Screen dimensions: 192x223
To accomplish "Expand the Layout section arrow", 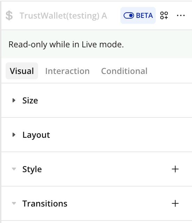I will tap(14, 135).
